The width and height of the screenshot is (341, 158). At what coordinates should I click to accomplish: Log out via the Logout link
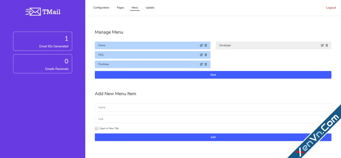pyautogui.click(x=331, y=8)
